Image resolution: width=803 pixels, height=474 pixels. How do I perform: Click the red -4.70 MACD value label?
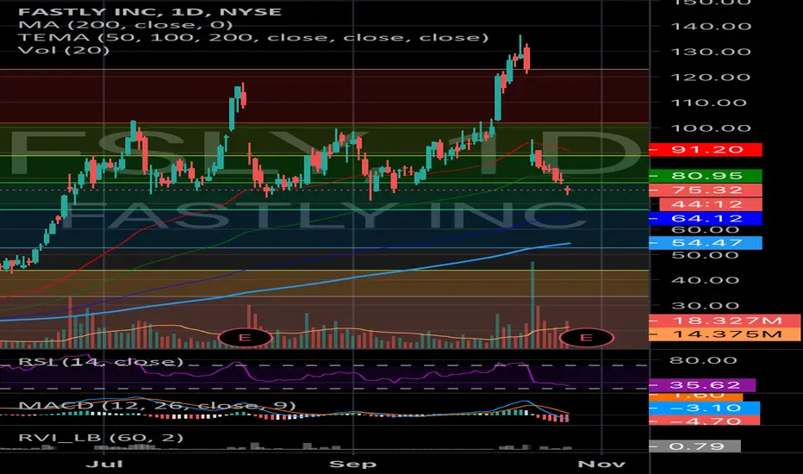click(704, 421)
